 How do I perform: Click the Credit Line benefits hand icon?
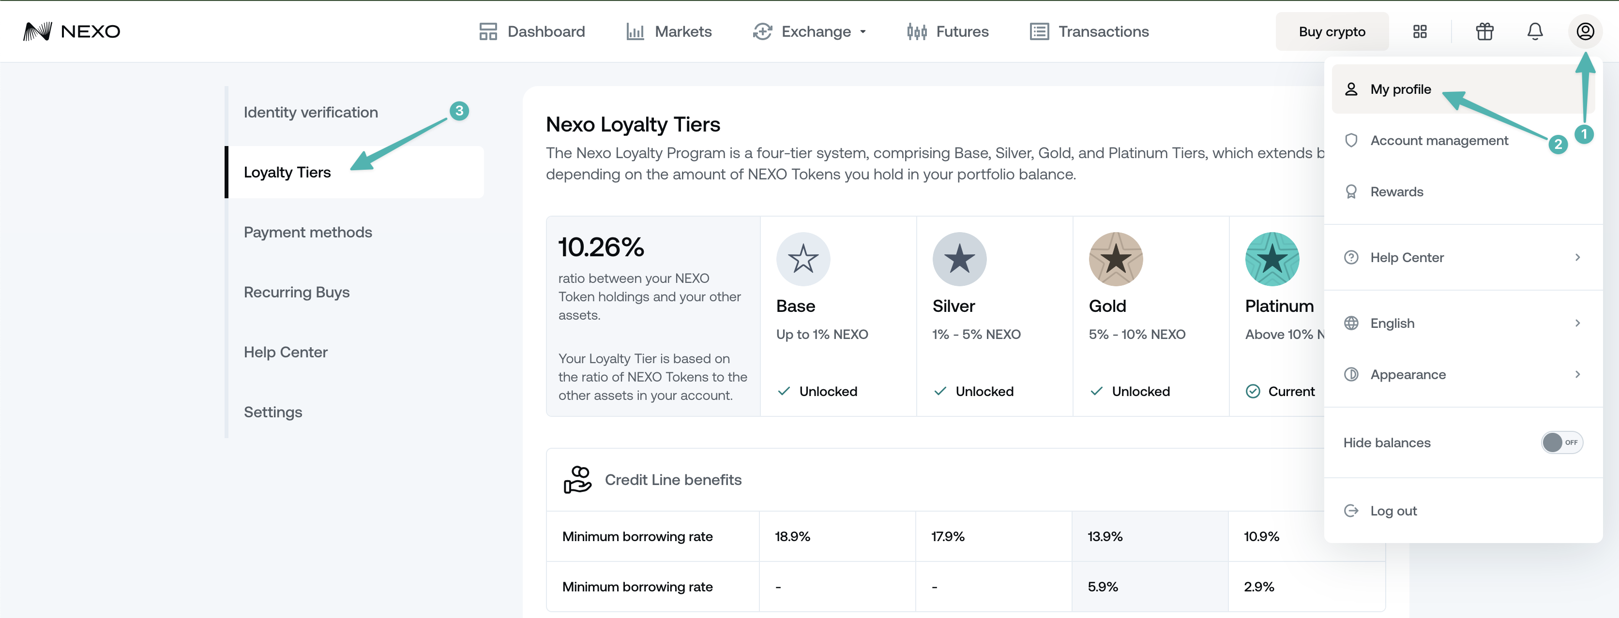(577, 480)
